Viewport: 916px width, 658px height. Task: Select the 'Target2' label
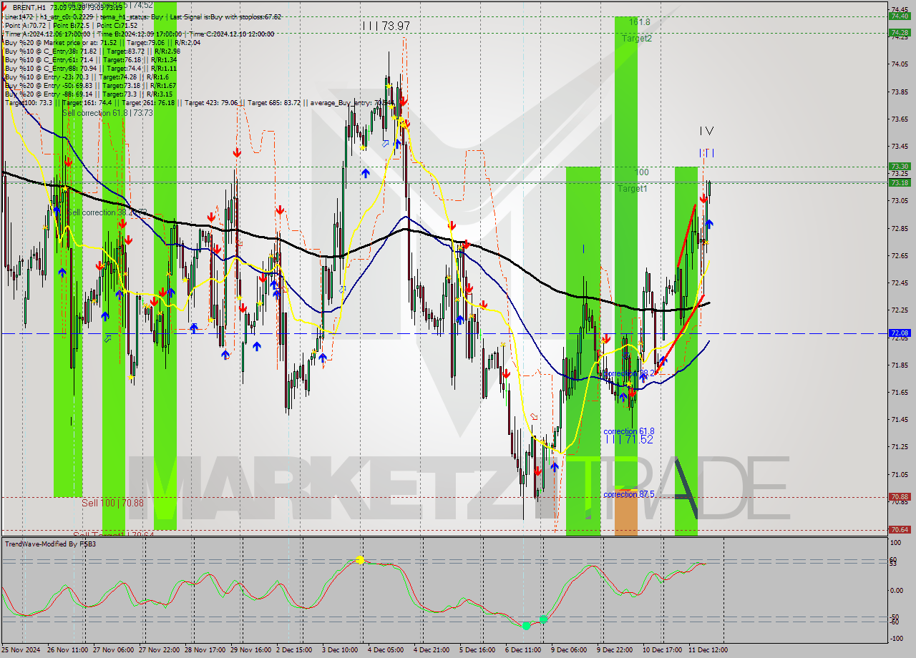(x=637, y=38)
